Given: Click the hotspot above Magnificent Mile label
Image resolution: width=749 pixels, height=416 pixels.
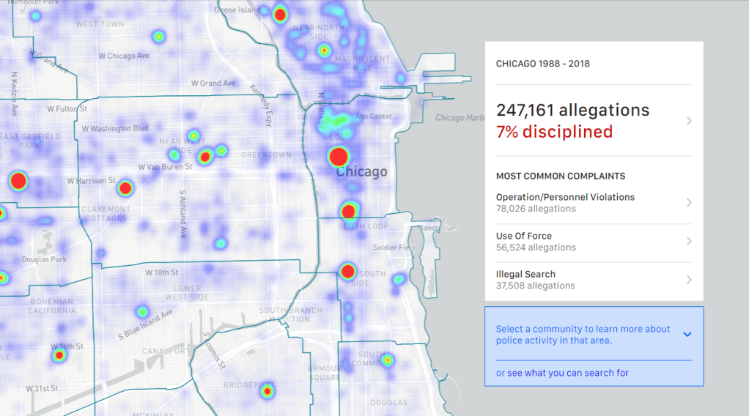Looking at the screenshot, I should tap(324, 51).
